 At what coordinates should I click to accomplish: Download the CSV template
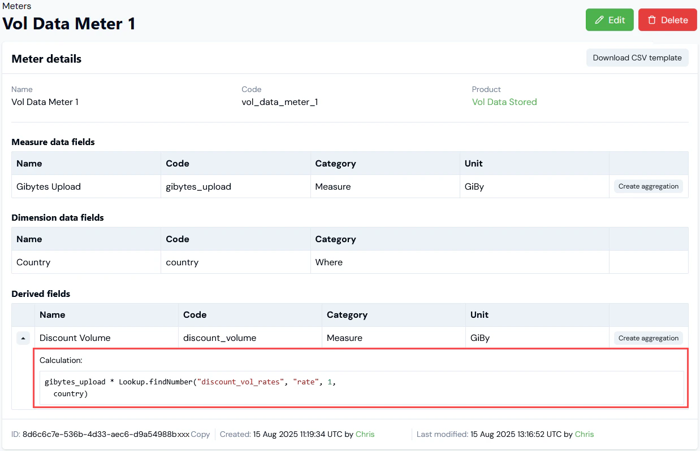coord(637,58)
